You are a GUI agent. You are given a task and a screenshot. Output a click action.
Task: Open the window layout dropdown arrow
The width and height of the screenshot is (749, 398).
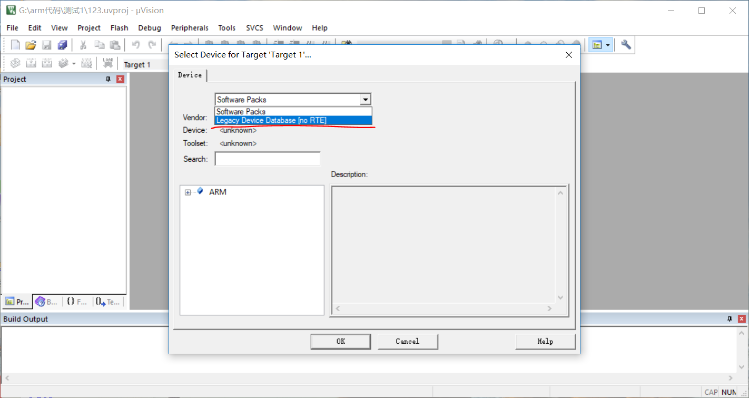(x=608, y=45)
